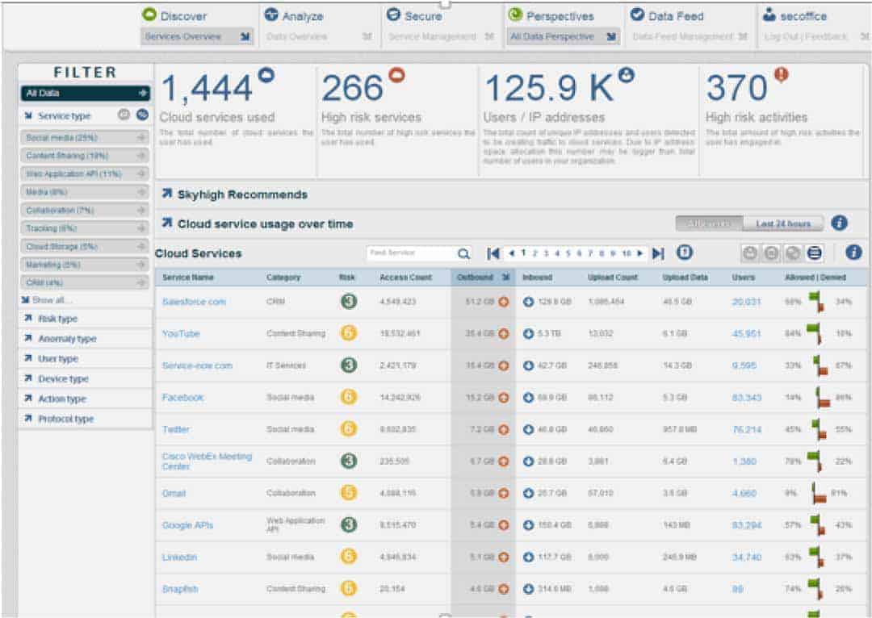This screenshot has width=872, height=618.
Task: Select Collaboration (7%) filter
Action: tap(85, 210)
